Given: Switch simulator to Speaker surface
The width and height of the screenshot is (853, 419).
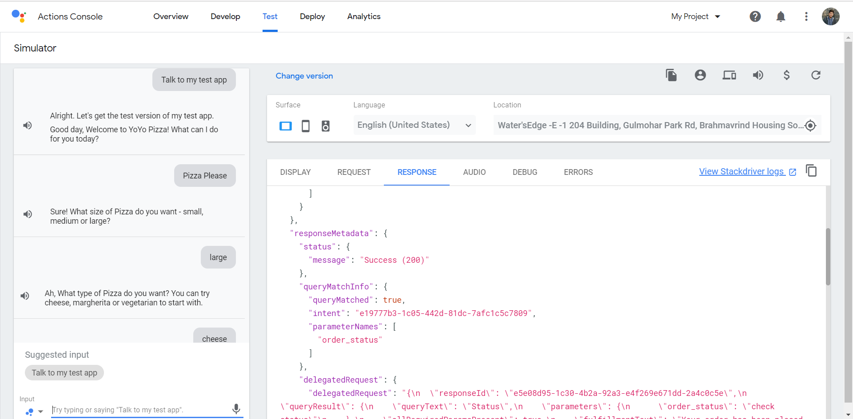Looking at the screenshot, I should [x=326, y=126].
